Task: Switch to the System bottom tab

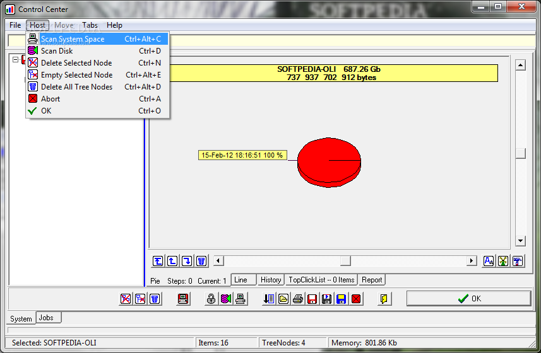Action: [x=21, y=318]
